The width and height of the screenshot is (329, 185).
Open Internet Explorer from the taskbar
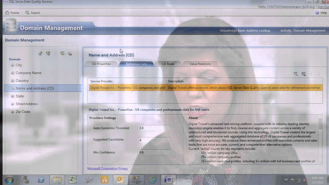pos(152,180)
